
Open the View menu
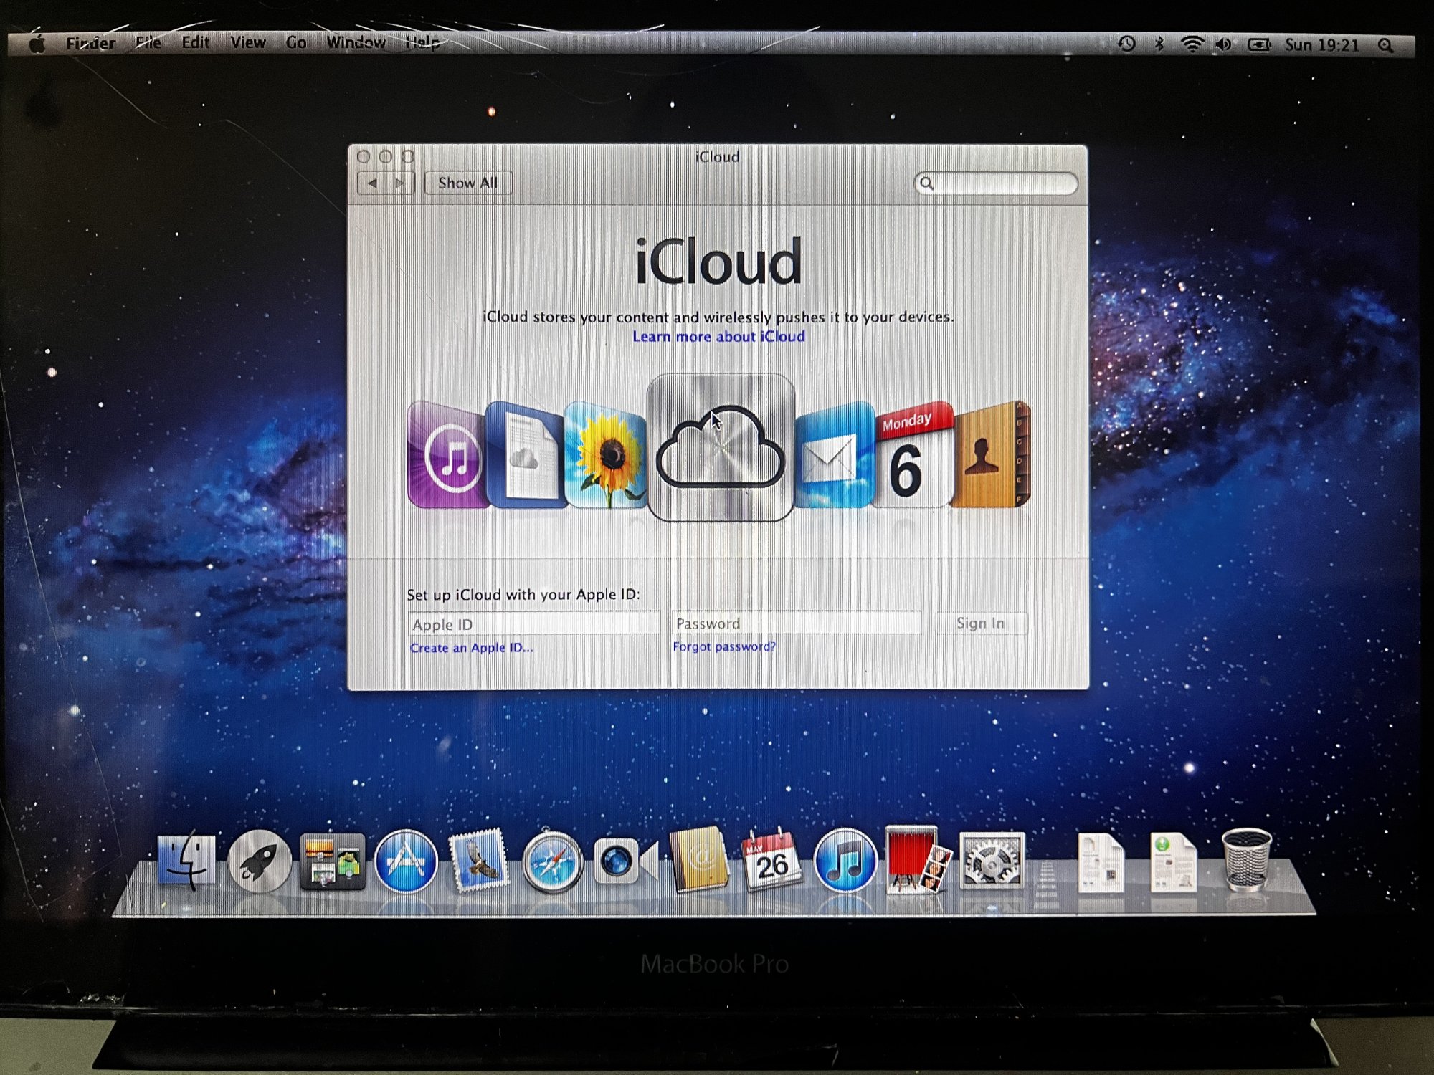click(x=247, y=43)
